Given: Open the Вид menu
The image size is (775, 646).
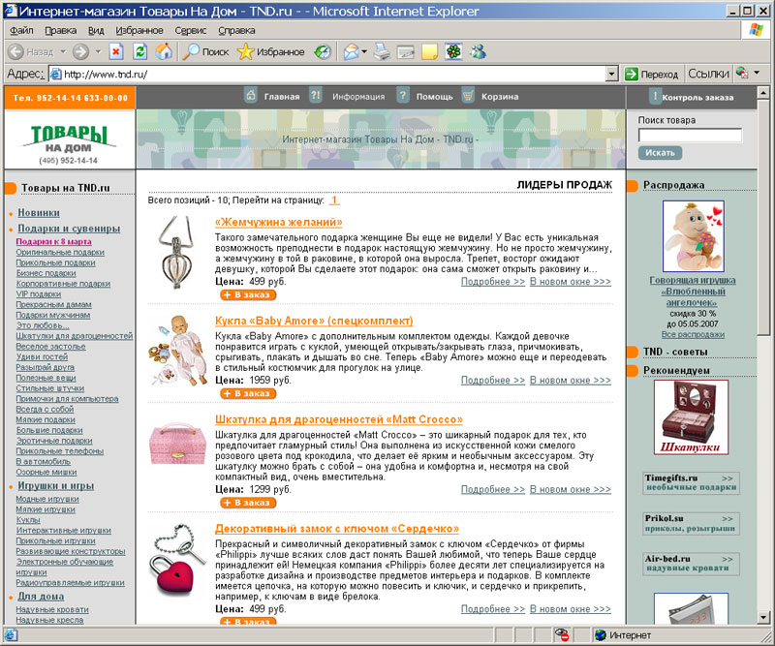Looking at the screenshot, I should [96, 30].
